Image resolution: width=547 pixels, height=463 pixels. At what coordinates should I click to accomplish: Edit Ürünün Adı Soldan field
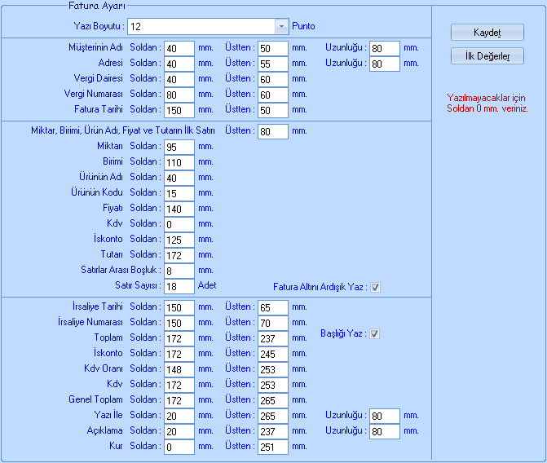[x=179, y=178]
